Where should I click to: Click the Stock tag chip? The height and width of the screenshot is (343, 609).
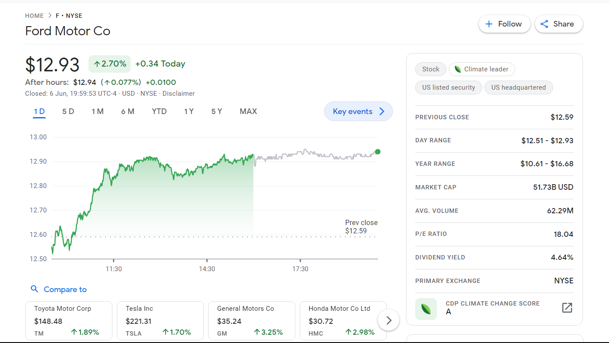(x=430, y=69)
